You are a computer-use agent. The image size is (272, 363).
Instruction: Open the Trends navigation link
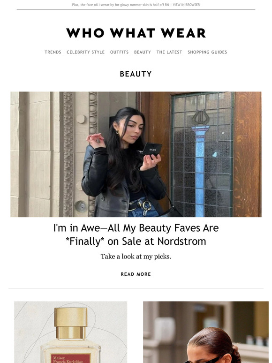coord(53,52)
